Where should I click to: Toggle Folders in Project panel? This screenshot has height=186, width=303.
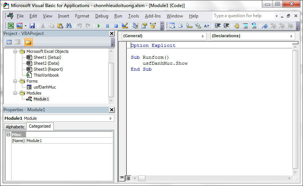(x=28, y=42)
